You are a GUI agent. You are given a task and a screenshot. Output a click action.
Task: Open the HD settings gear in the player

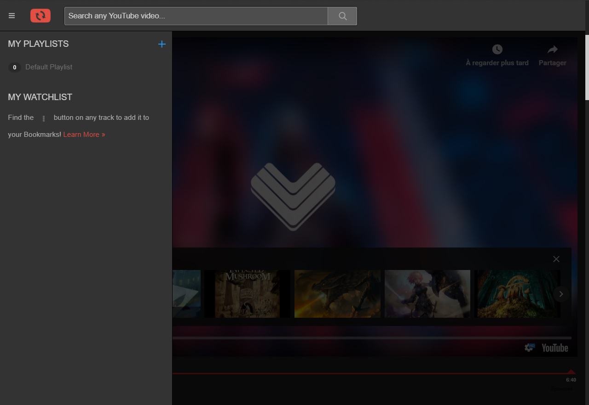coord(530,348)
